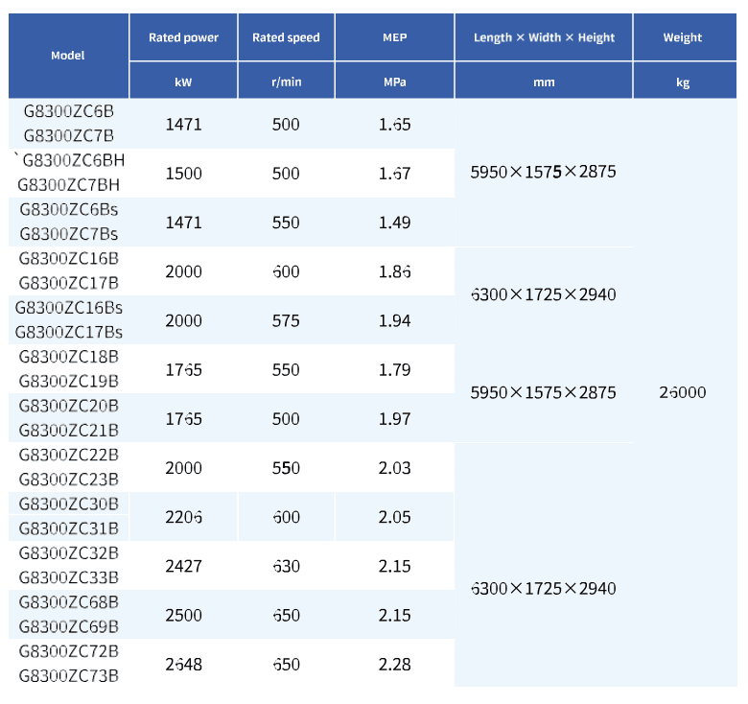Click the Model column header
The height and width of the screenshot is (704, 748).
tap(68, 56)
